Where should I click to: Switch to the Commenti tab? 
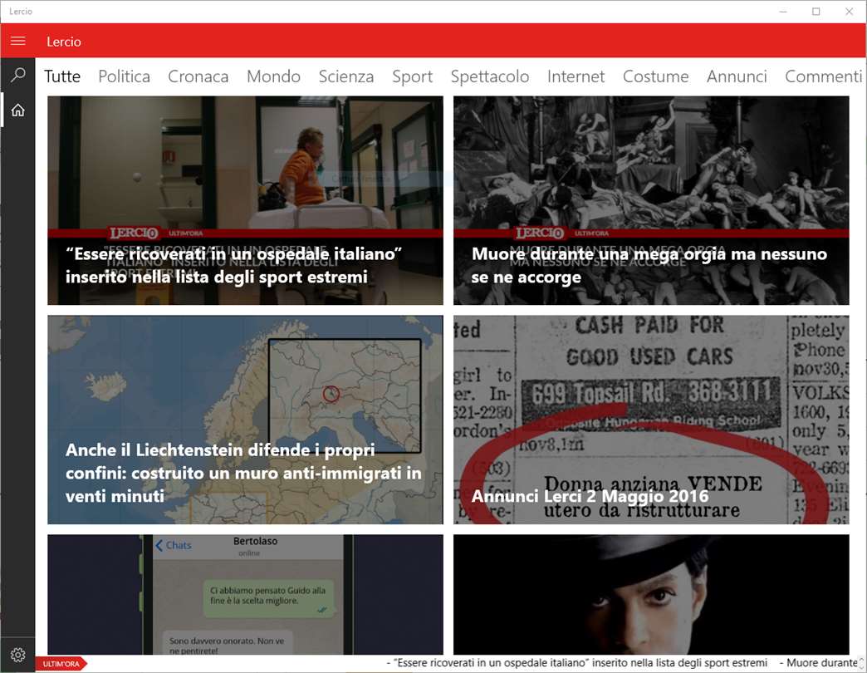tap(823, 76)
